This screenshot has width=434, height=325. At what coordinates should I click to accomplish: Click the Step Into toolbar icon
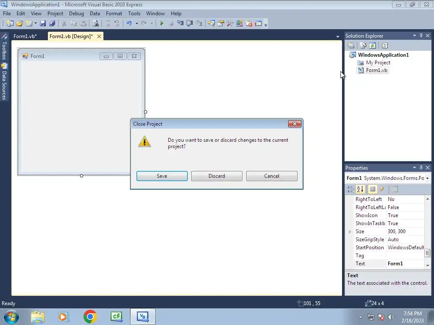181,24
